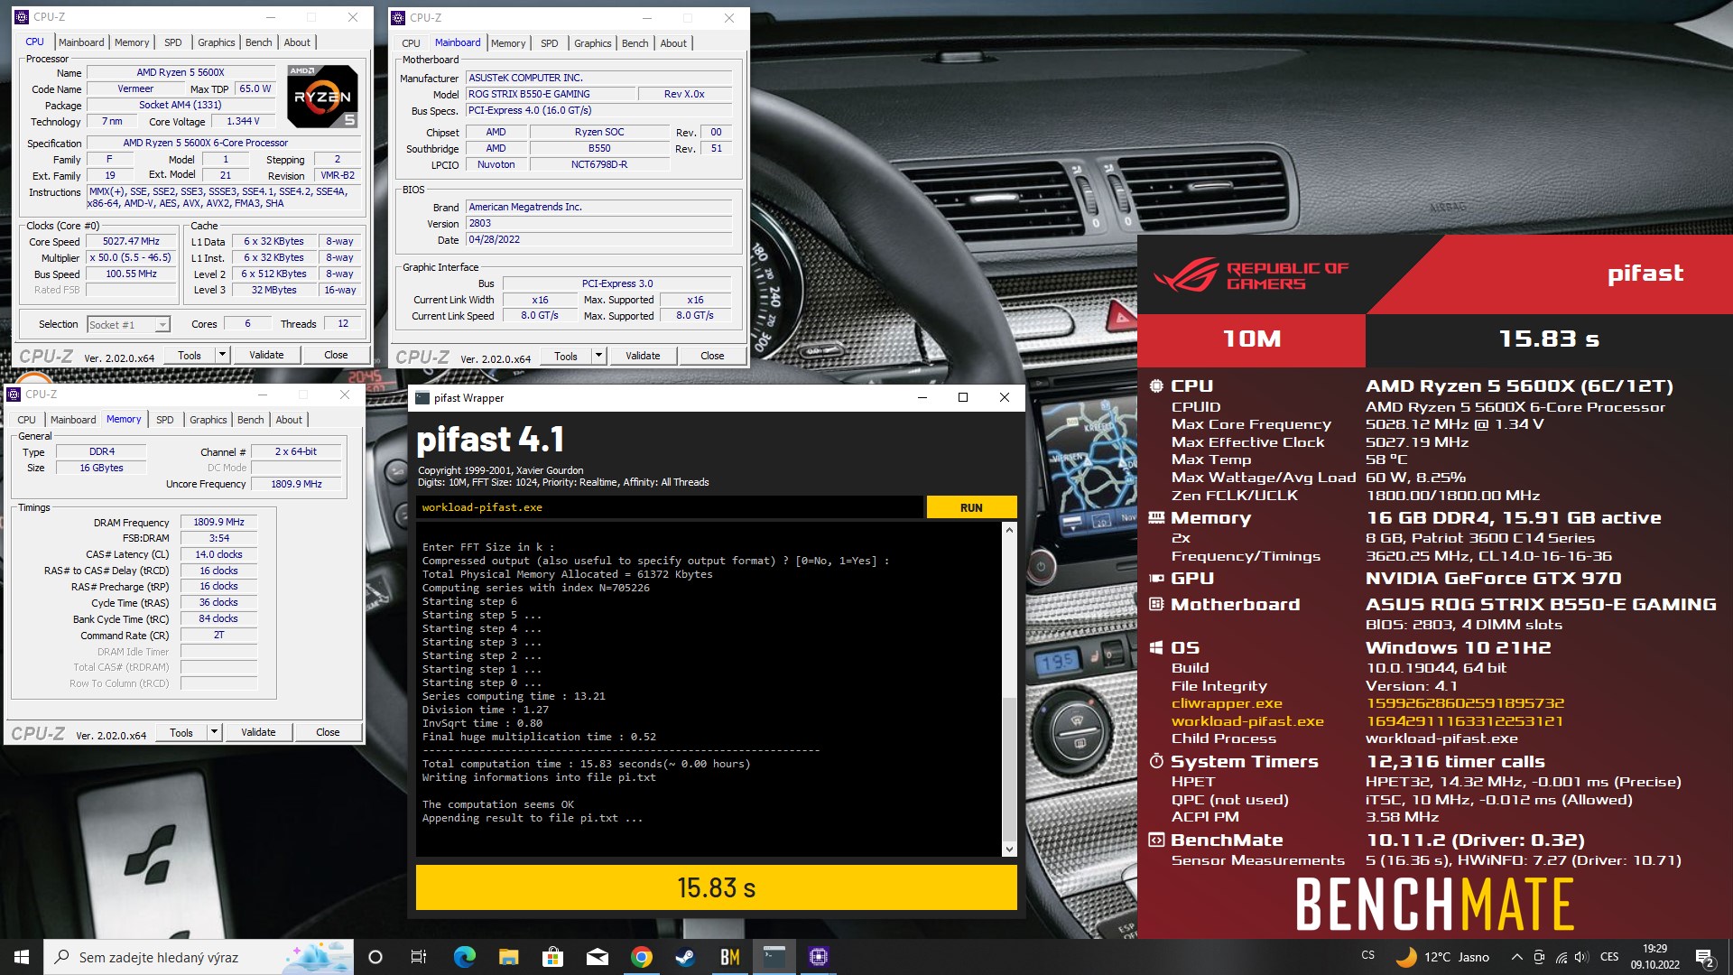Open the Windows Start menu
This screenshot has height=975, width=1733.
pos(22,957)
